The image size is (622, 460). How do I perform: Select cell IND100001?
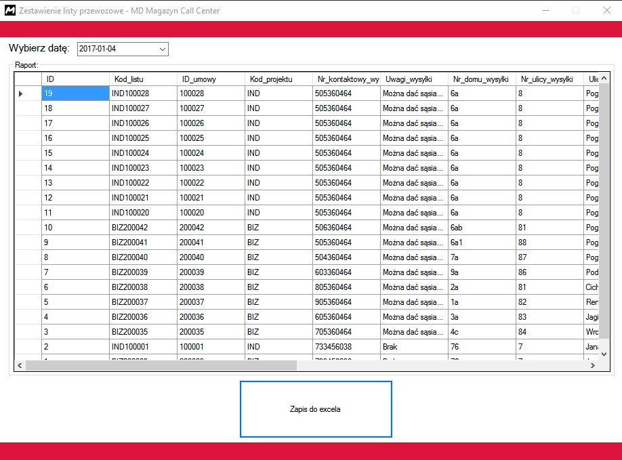143,347
